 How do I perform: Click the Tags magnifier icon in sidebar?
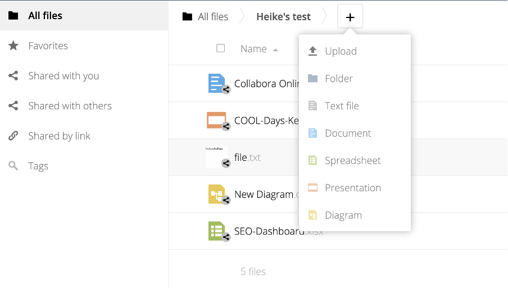(x=13, y=166)
